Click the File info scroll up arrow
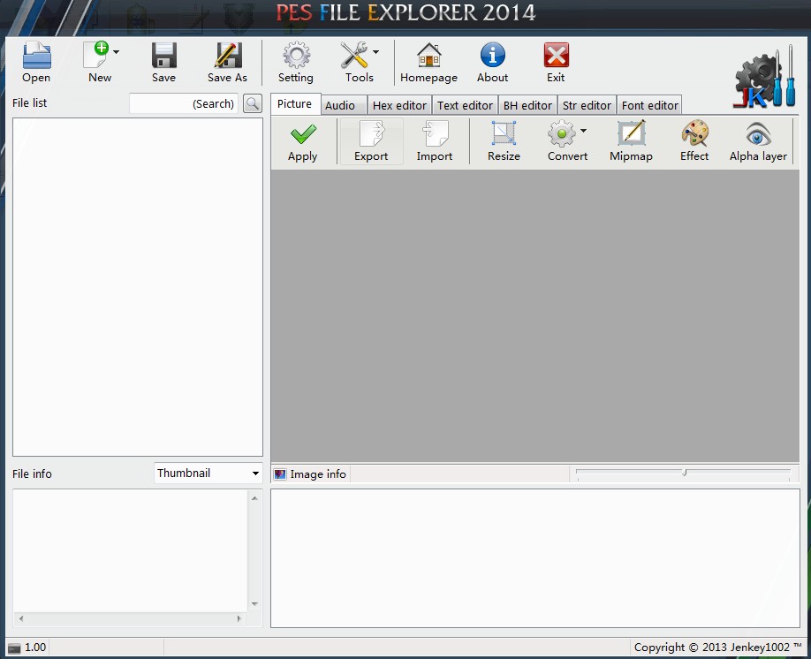Screen dimensions: 811x659 pyautogui.click(x=254, y=497)
